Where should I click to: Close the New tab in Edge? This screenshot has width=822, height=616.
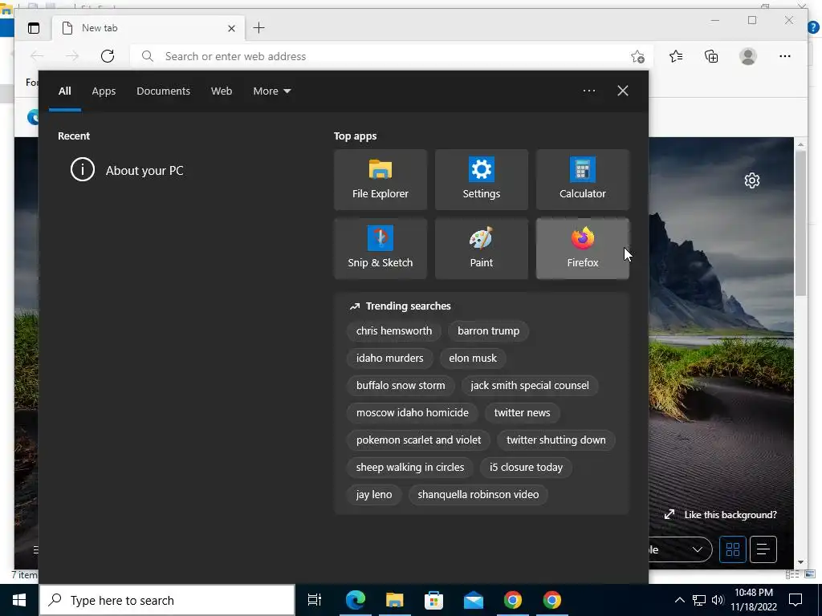(231, 28)
